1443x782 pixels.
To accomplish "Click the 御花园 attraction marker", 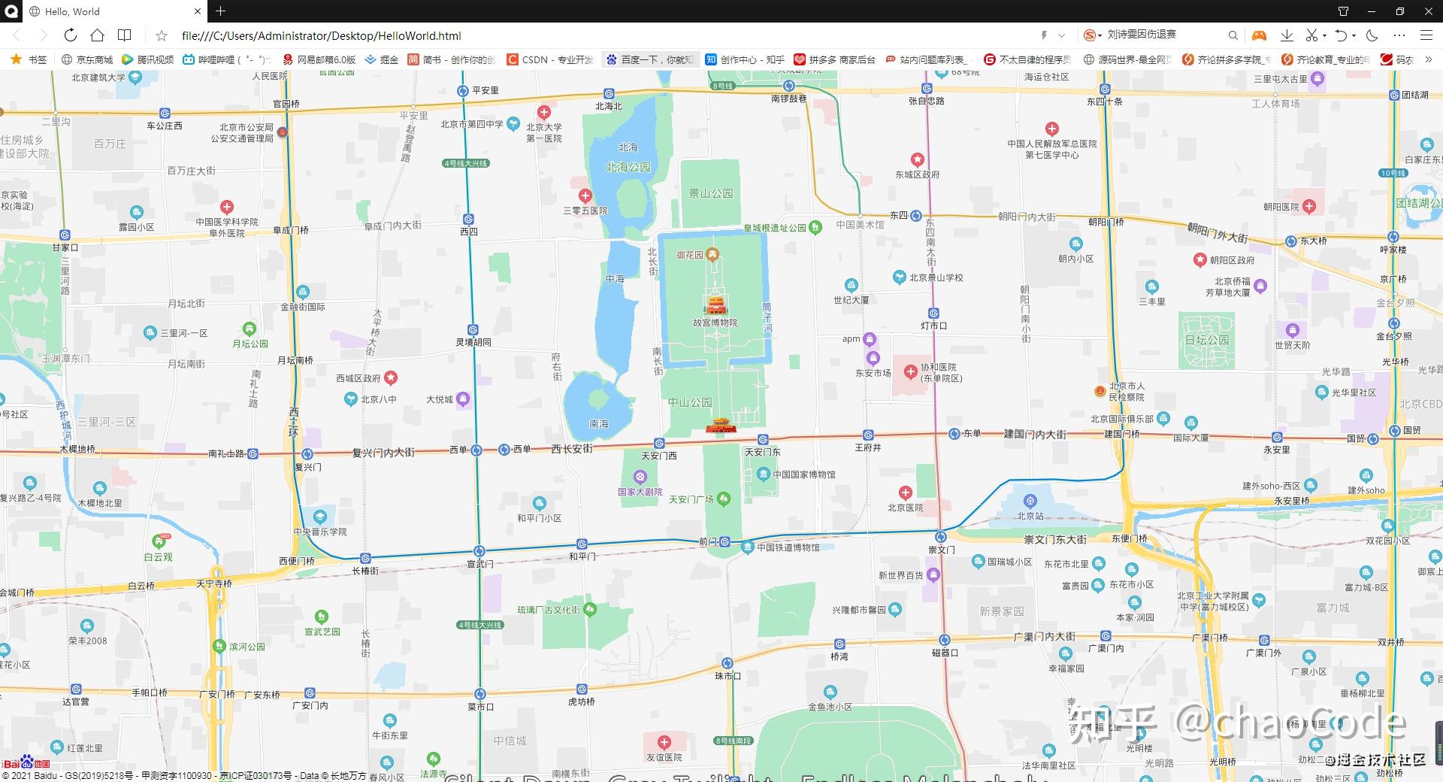I will tap(712, 254).
